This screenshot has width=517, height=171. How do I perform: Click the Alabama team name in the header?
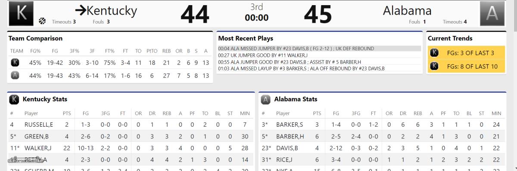click(407, 10)
